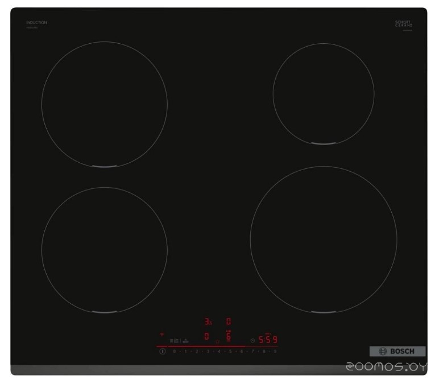Screen dimensions: 439x384
Task: Click the zoomos.by watermark
Action: pos(386,368)
